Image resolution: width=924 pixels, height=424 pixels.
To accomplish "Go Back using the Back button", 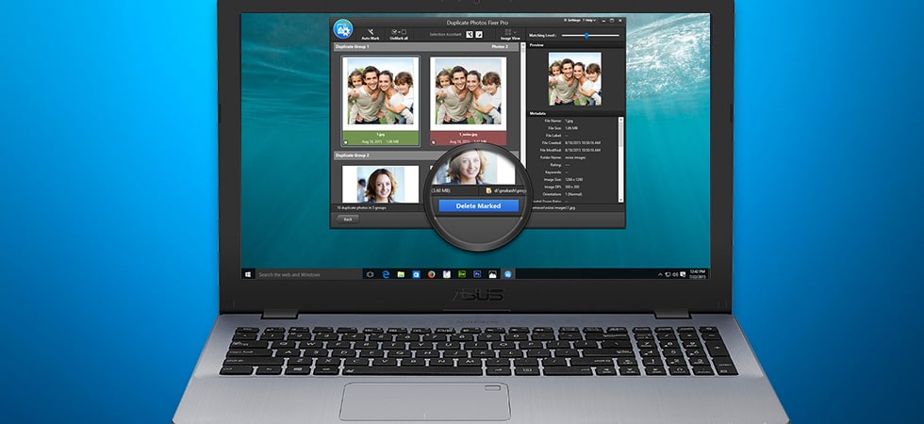I will click(x=348, y=219).
